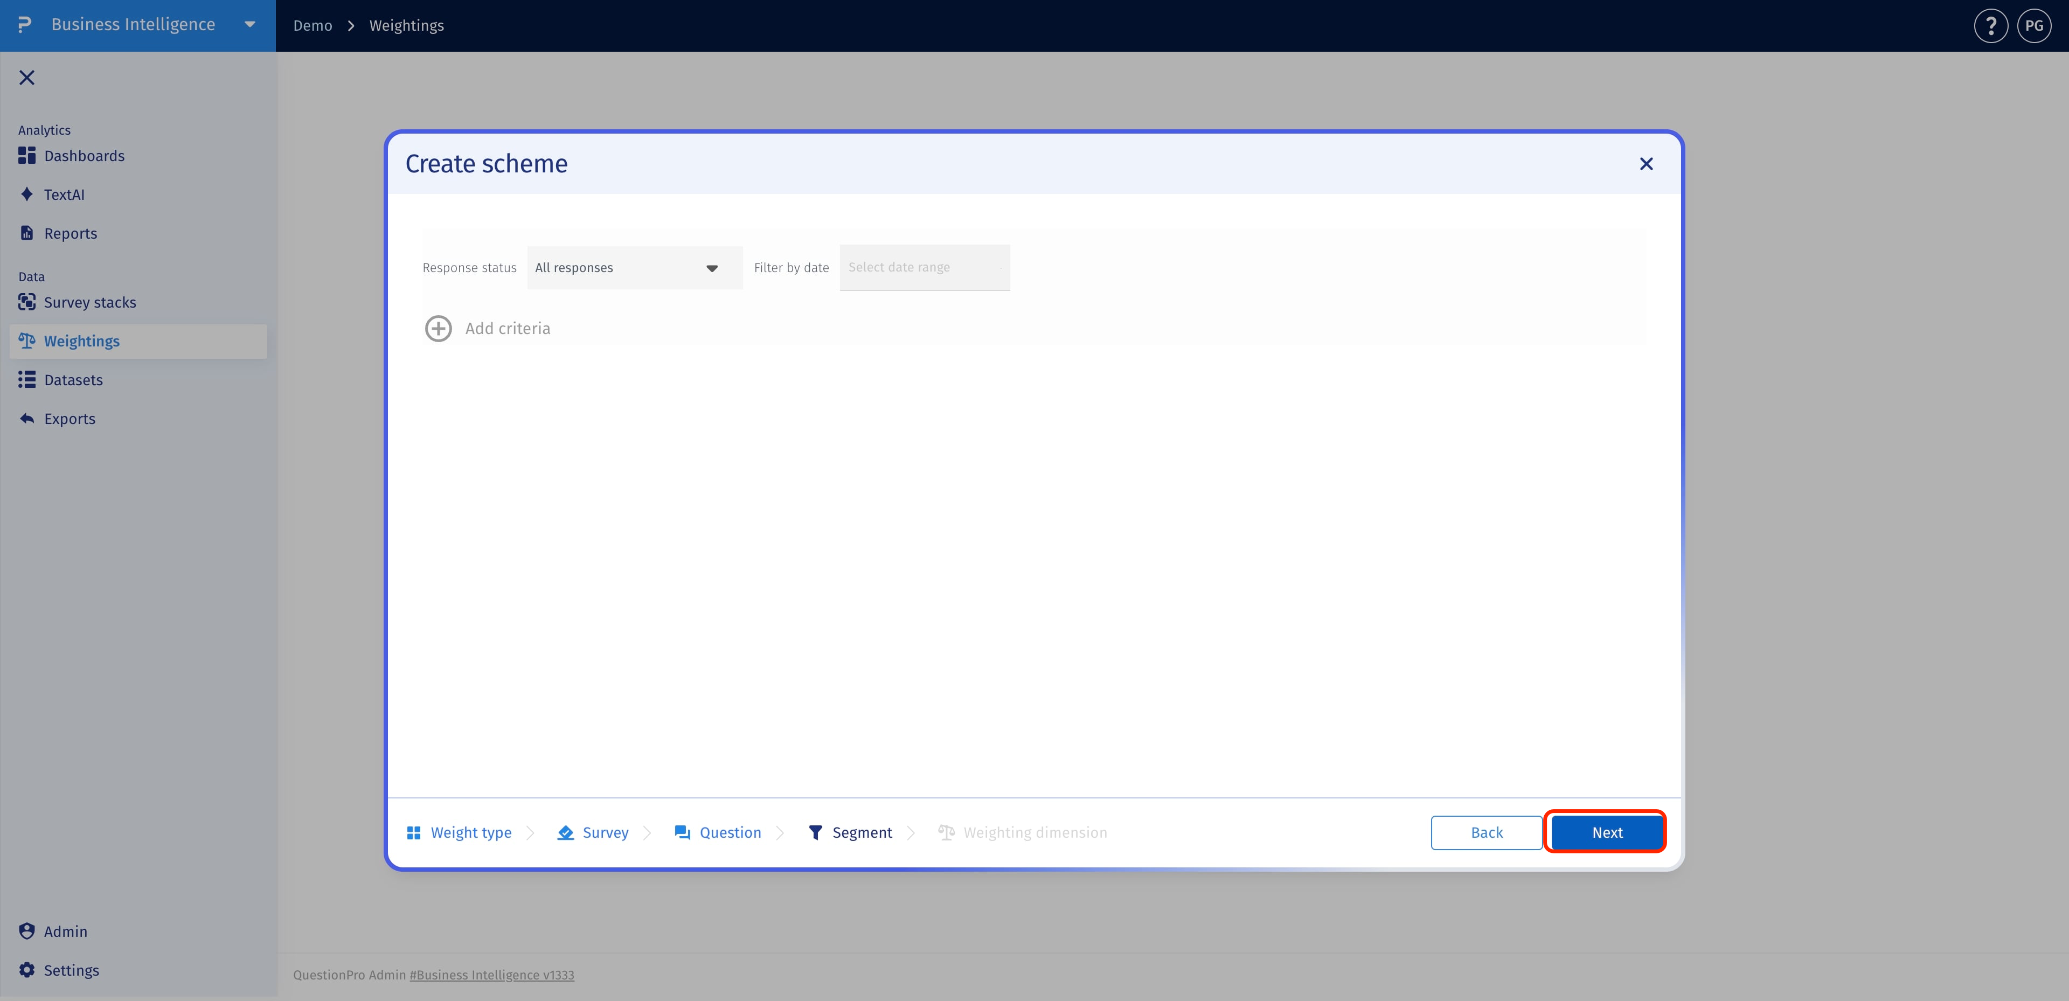Open the help question mark icon

[x=1990, y=26]
